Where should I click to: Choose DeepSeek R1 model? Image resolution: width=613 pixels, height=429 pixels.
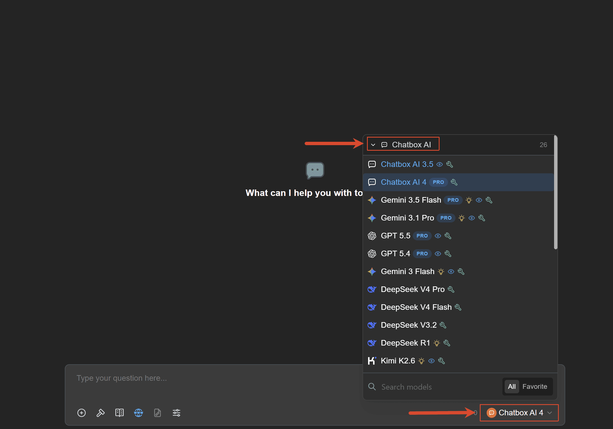tap(458, 343)
